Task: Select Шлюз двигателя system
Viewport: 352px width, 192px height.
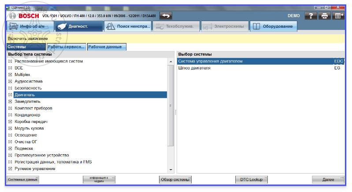Action: coord(261,68)
